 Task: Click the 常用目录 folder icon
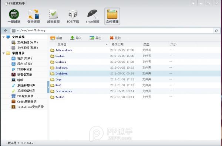click(8, 53)
